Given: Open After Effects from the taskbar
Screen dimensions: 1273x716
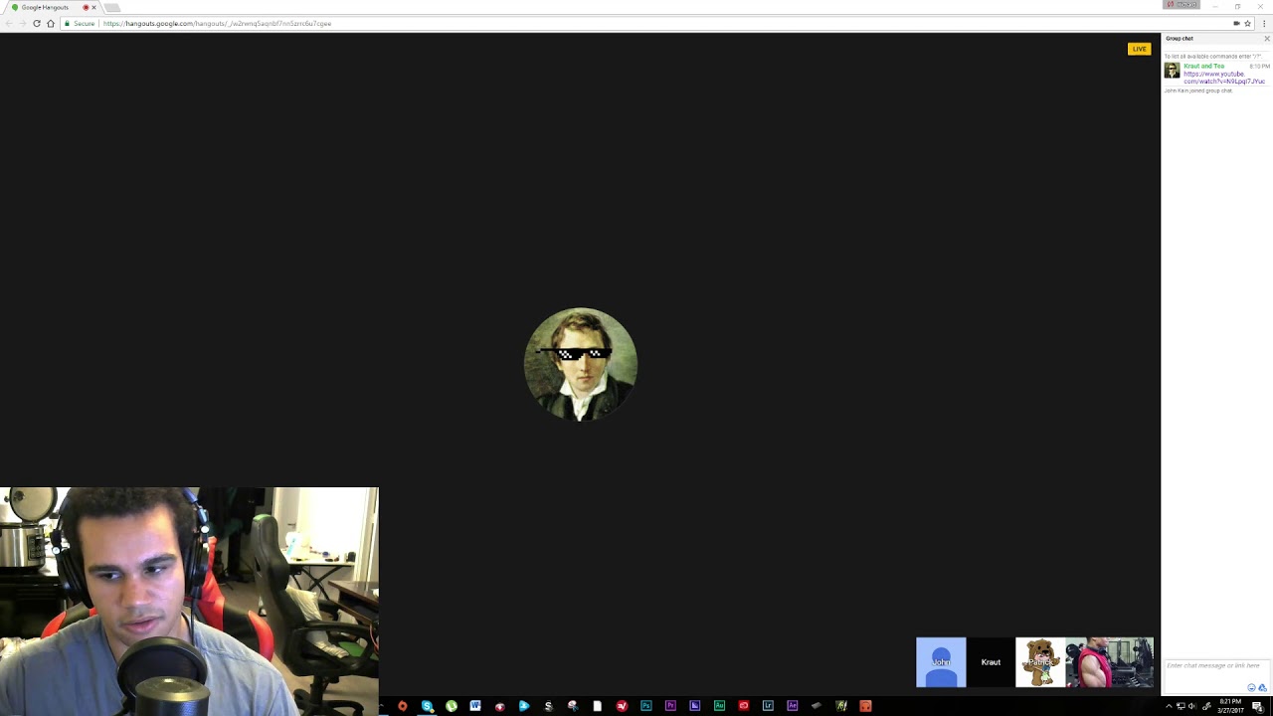Looking at the screenshot, I should 793,706.
